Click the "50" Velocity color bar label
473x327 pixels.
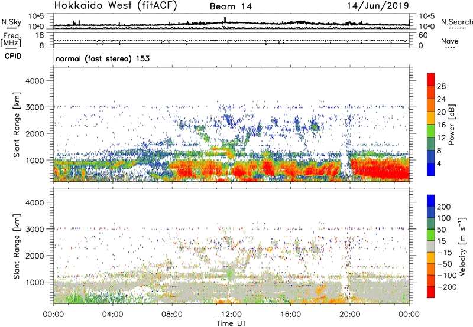click(441, 230)
